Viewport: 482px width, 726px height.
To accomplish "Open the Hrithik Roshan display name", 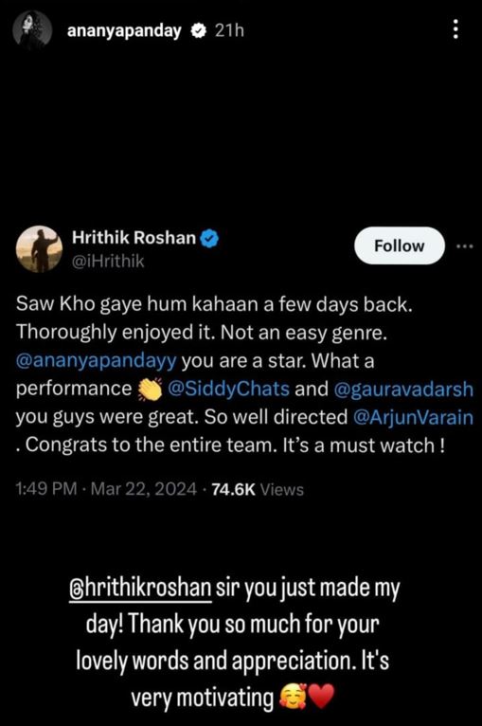I will [134, 238].
